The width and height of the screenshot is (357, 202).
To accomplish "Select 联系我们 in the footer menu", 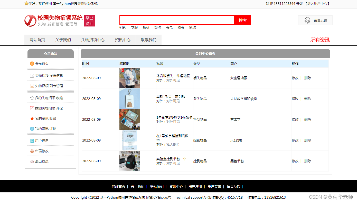I will coord(157,186).
